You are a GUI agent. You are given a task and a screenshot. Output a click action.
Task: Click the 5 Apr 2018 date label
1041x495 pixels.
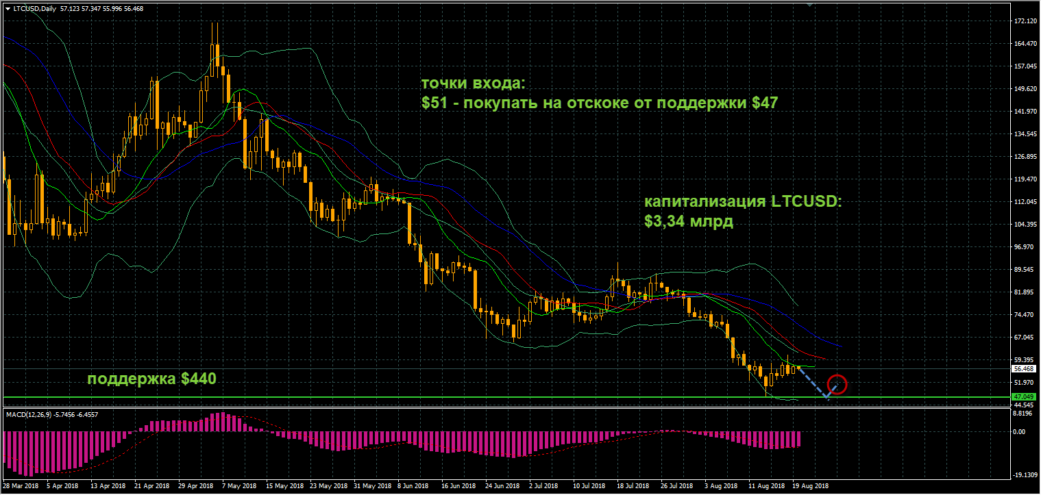pos(64,486)
